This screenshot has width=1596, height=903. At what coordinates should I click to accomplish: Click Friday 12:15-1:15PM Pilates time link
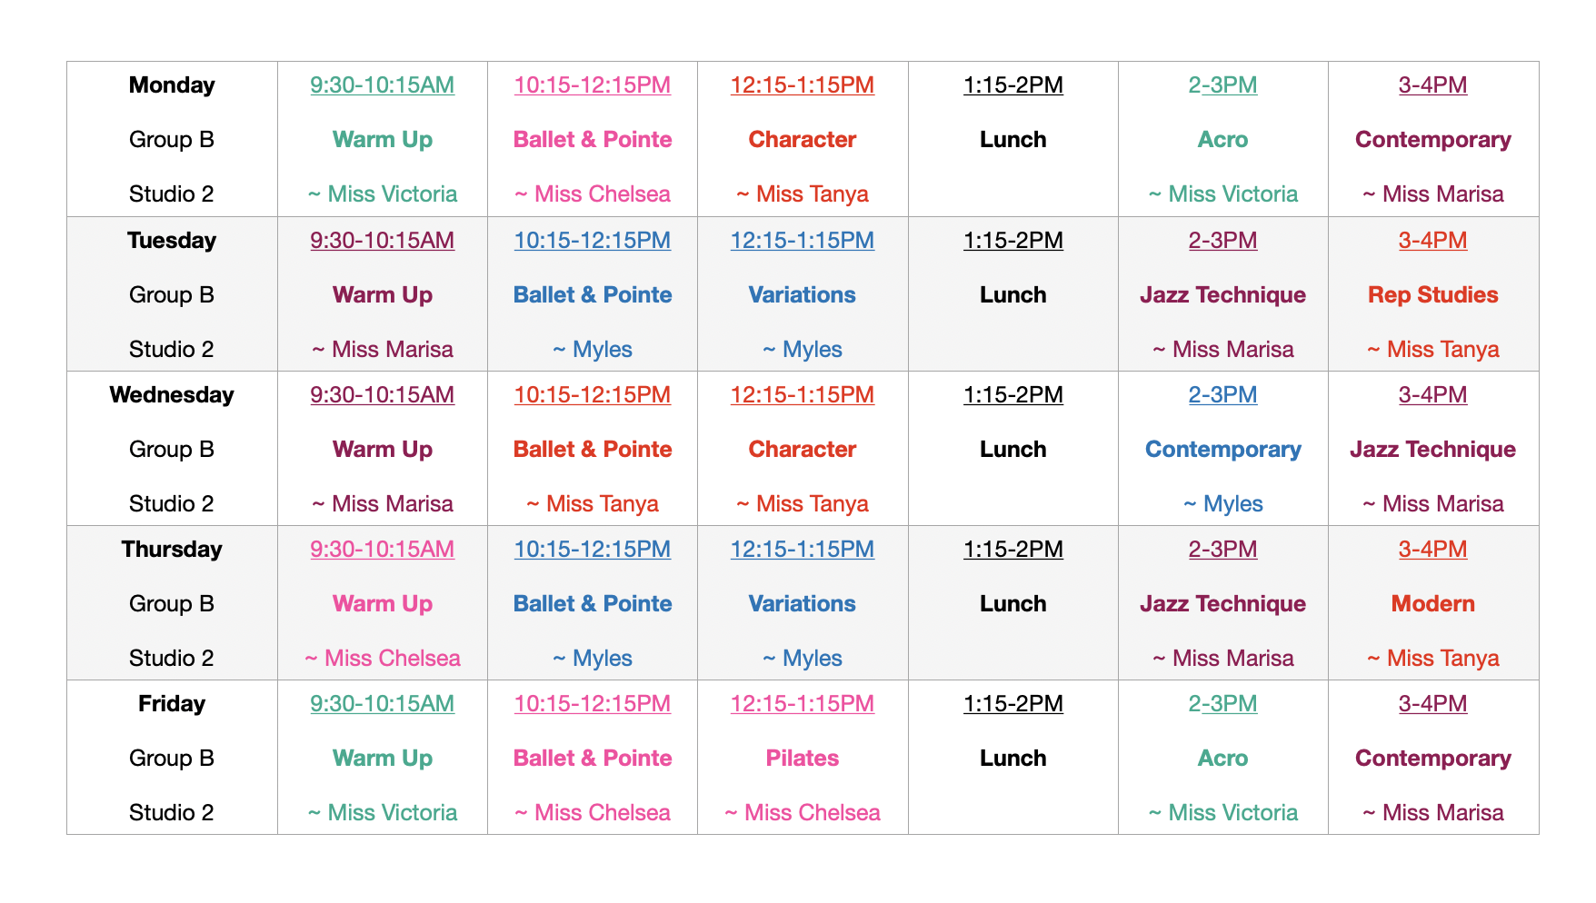pyautogui.click(x=802, y=704)
